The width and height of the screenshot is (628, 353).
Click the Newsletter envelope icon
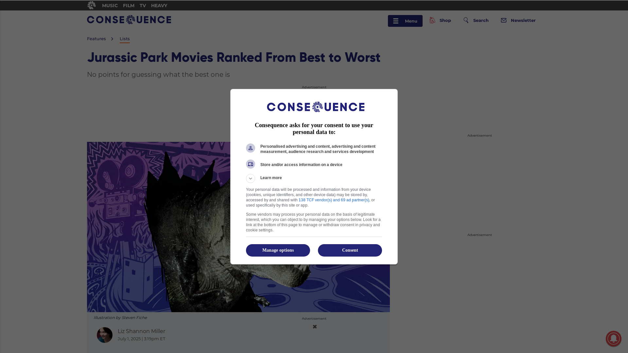[x=504, y=20]
